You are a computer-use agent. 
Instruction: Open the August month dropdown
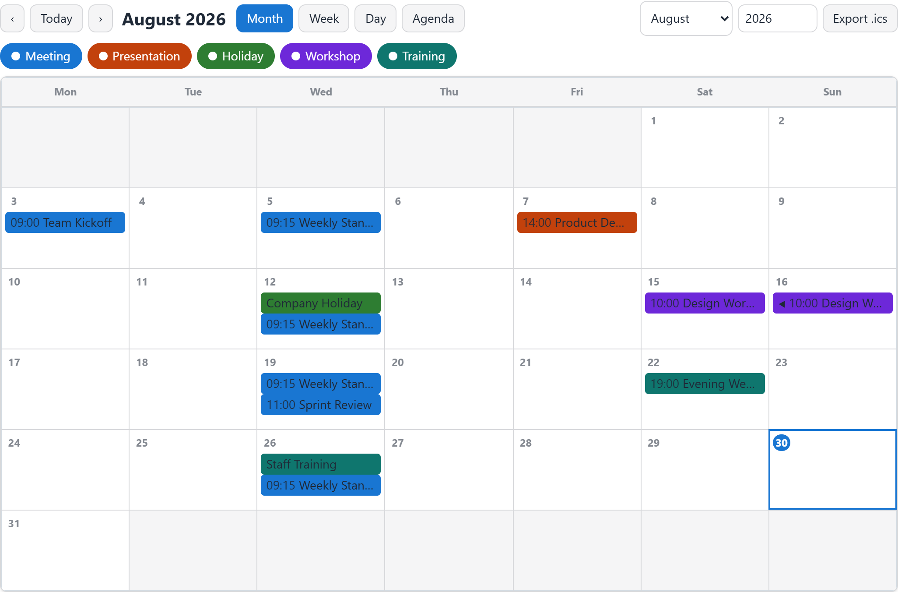686,19
